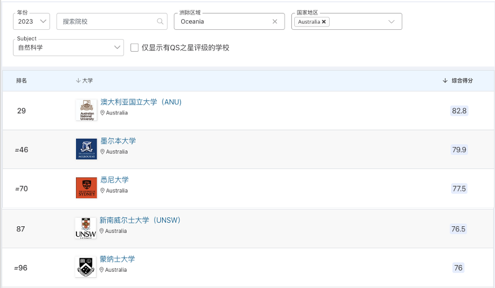
Task: Sort by 综合得分 column header
Action: click(458, 81)
